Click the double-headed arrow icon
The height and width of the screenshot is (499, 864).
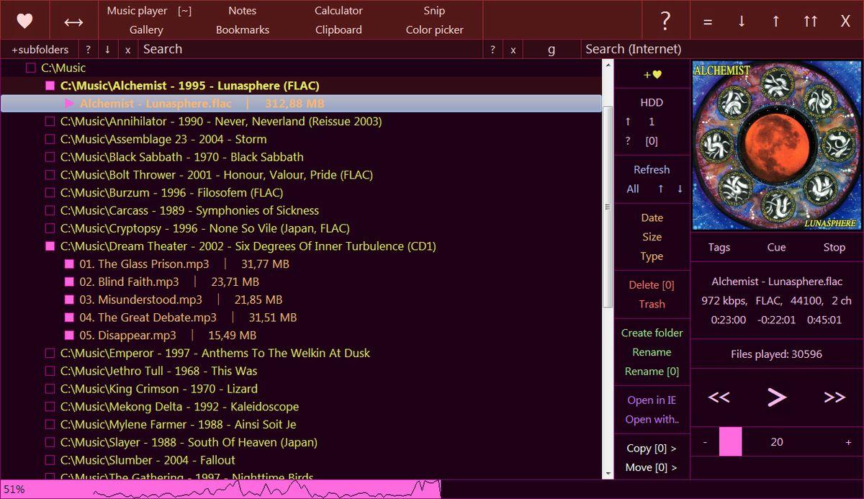click(73, 22)
